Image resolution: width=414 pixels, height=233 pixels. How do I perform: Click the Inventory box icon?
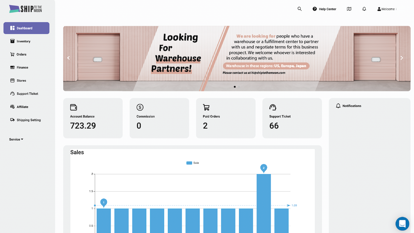click(x=12, y=41)
